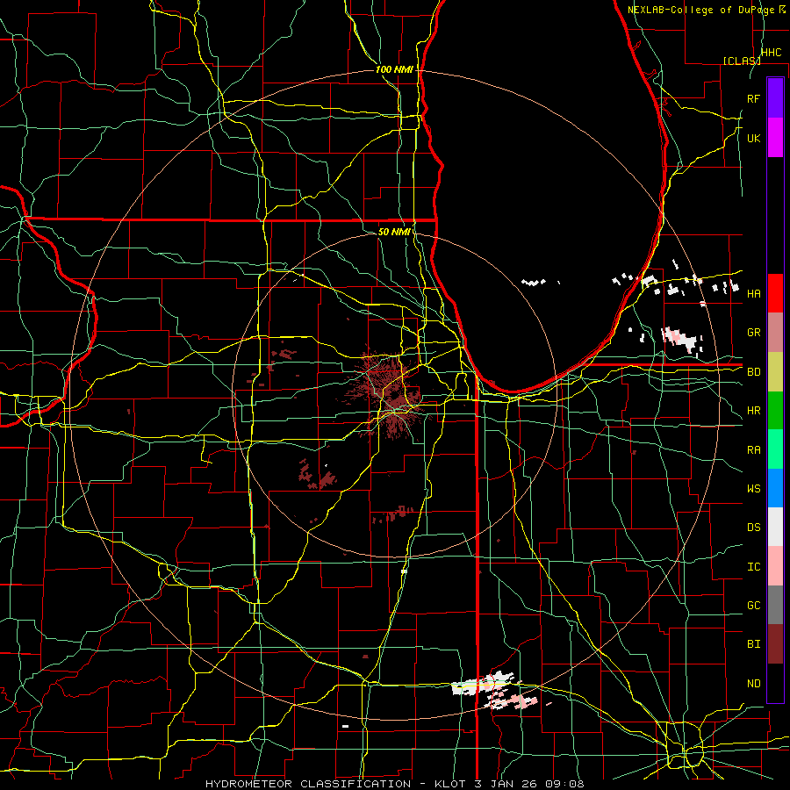Click the '3 JAN 26' date stamp

(x=506, y=784)
